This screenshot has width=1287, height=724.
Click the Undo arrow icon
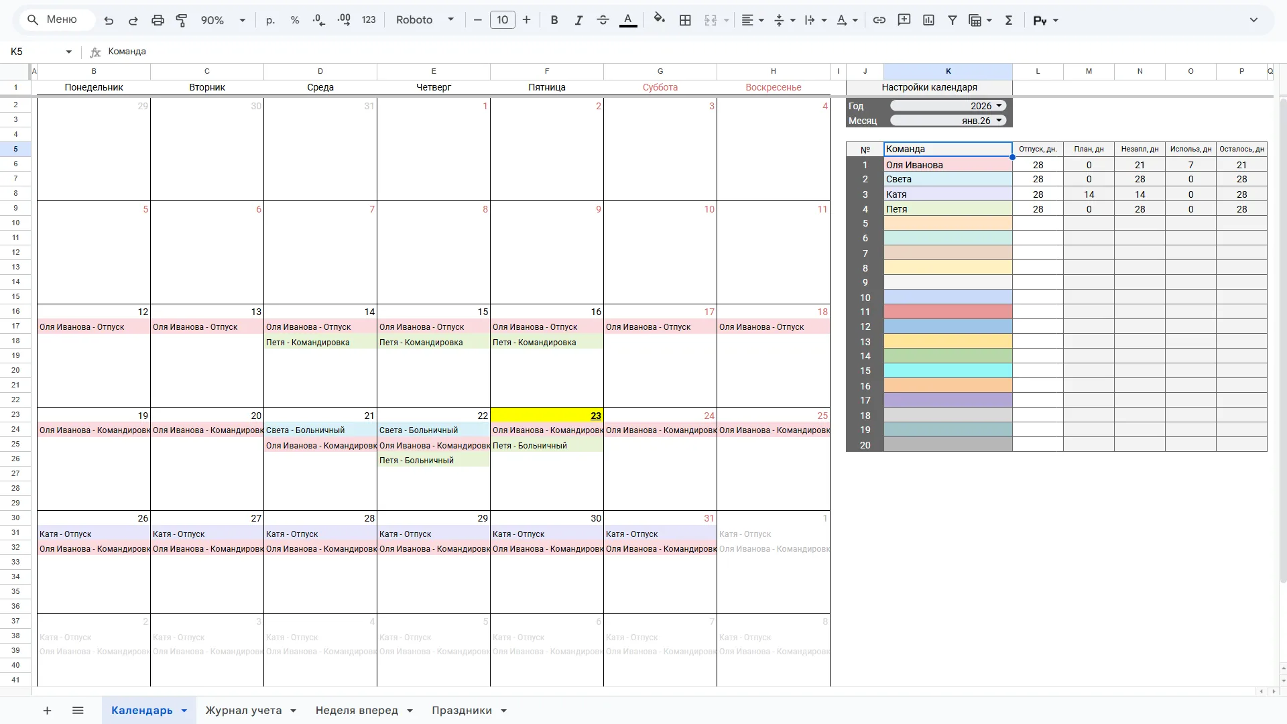(109, 20)
